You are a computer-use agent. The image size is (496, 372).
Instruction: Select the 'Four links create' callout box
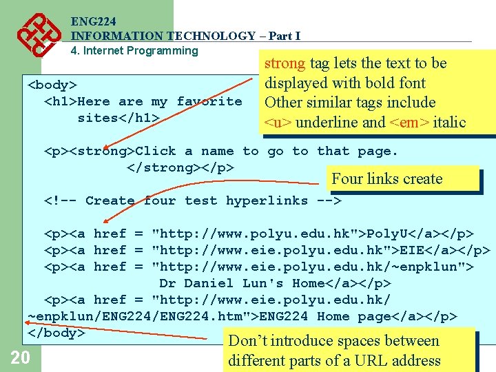tap(403, 178)
